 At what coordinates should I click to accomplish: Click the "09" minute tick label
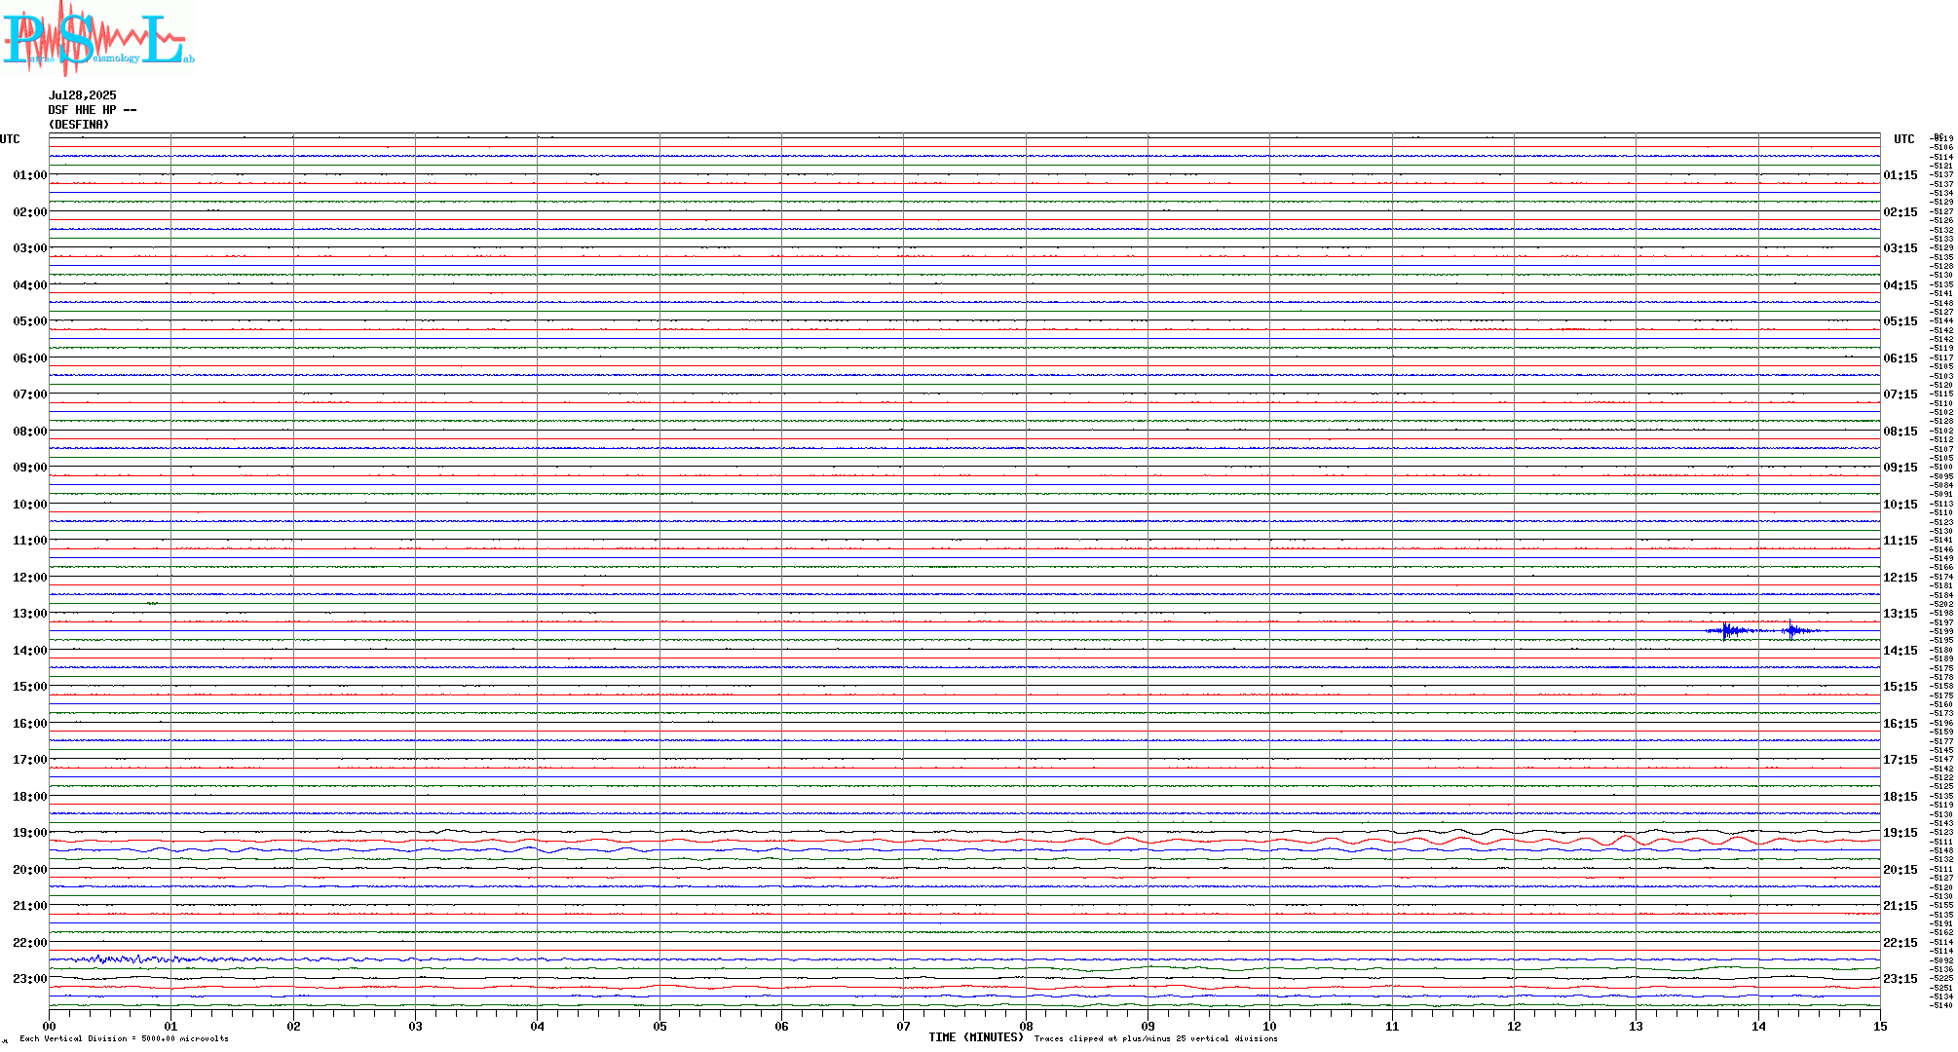pyautogui.click(x=1148, y=1026)
